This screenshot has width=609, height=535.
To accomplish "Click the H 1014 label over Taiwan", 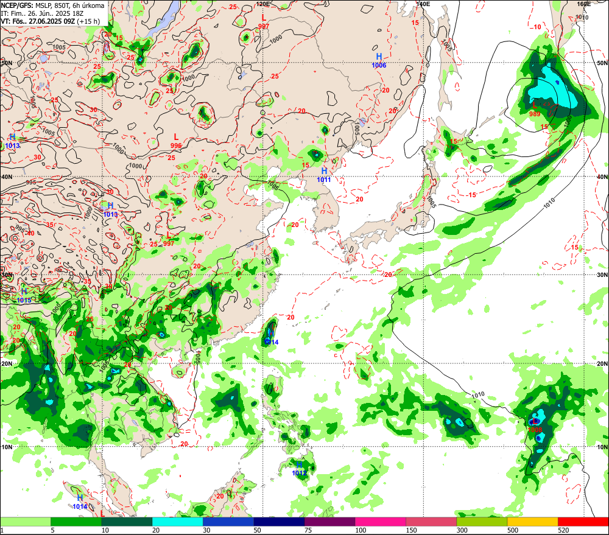I will (271, 338).
